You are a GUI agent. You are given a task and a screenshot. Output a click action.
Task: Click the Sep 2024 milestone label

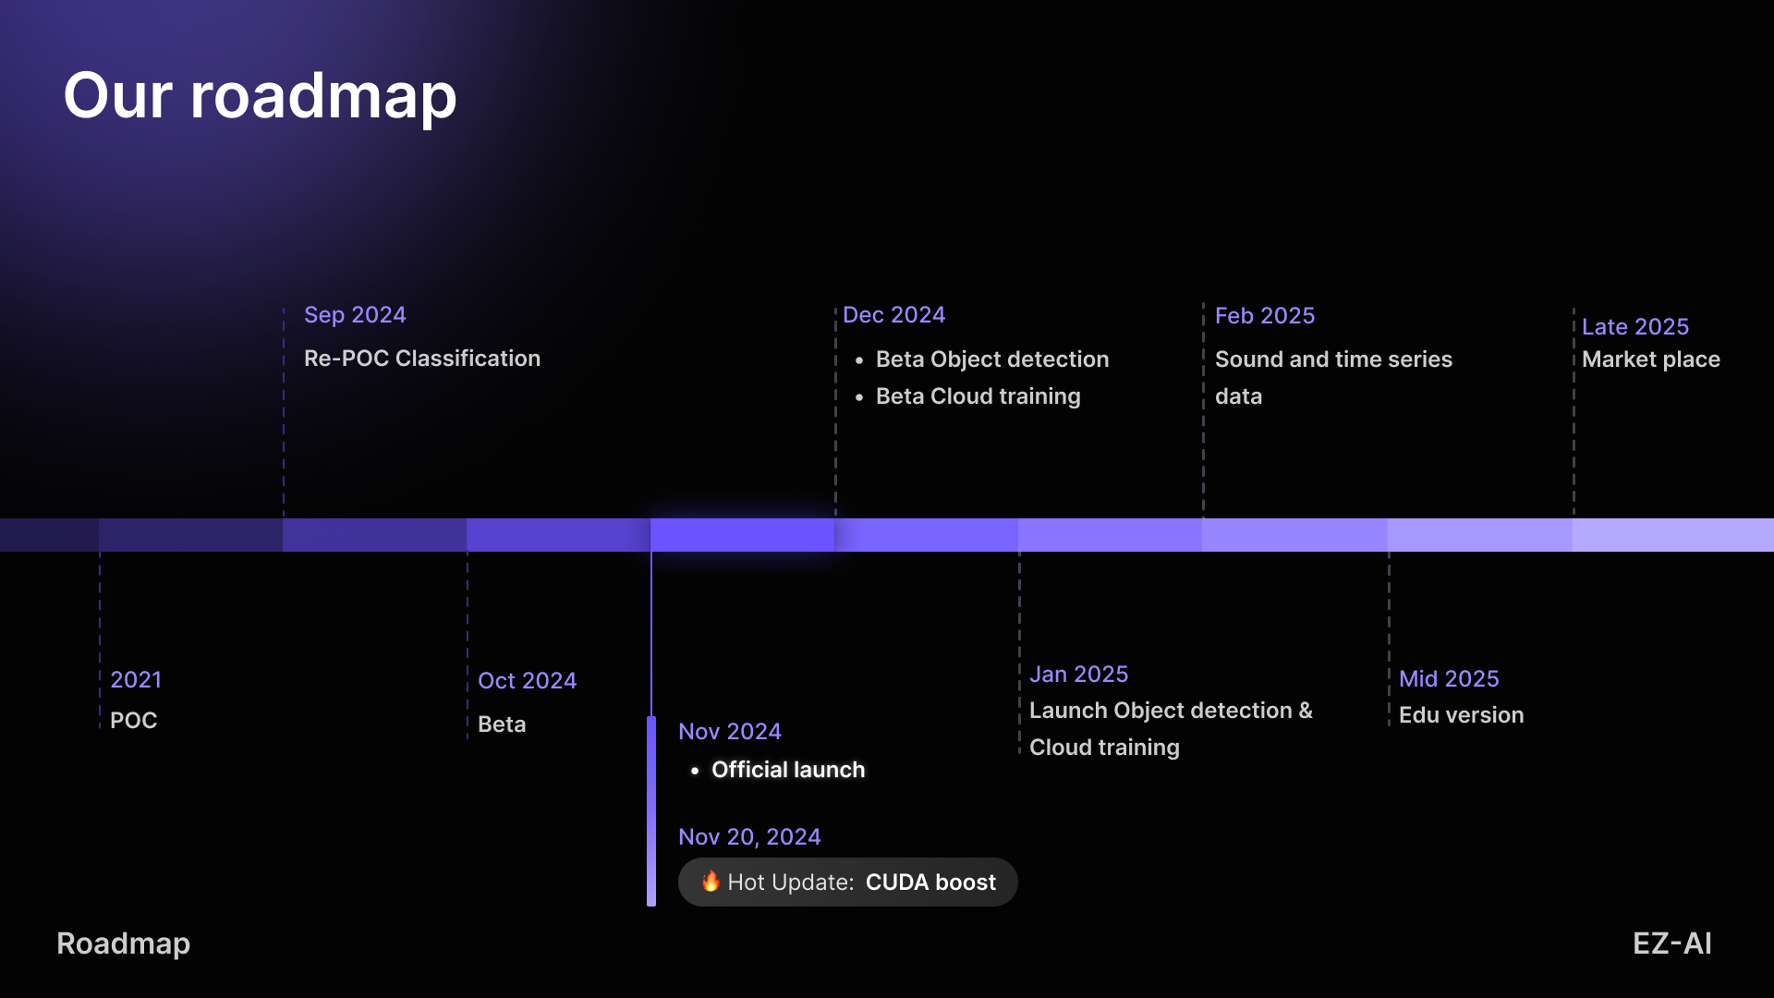(x=355, y=314)
